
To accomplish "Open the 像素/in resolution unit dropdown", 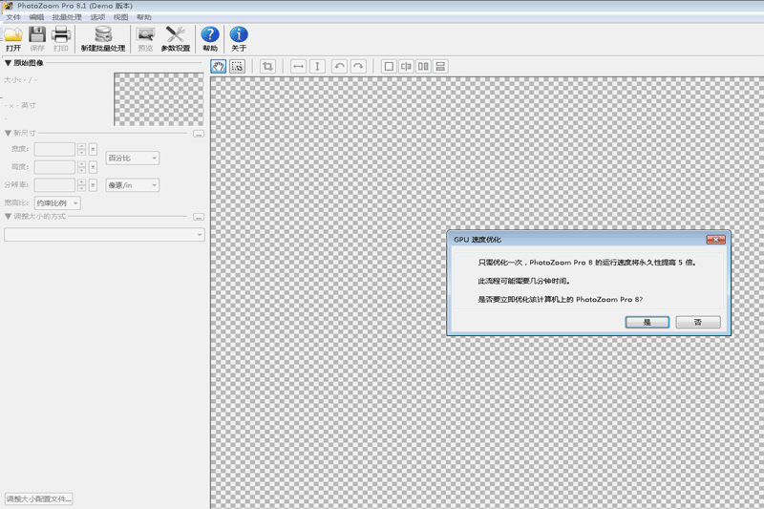I will (x=133, y=185).
